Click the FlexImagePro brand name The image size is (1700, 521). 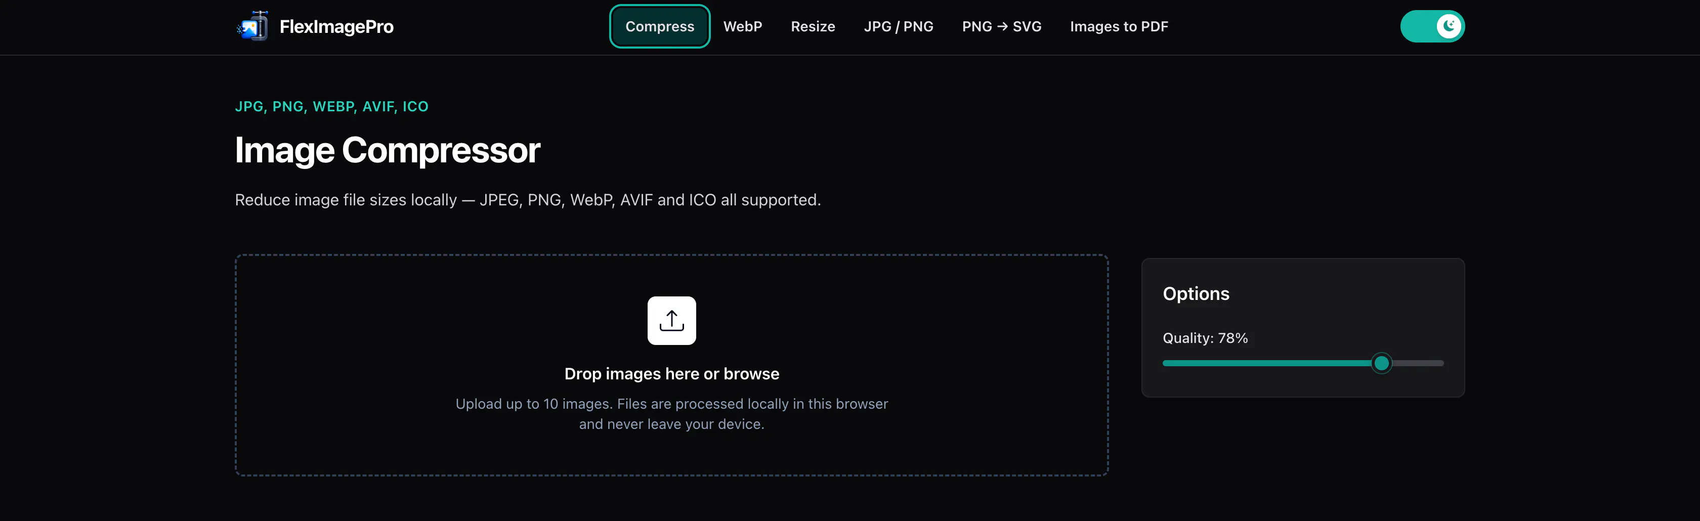pos(336,26)
